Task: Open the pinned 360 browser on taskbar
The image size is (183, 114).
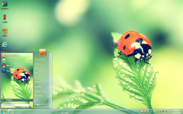Action: click(11, 112)
